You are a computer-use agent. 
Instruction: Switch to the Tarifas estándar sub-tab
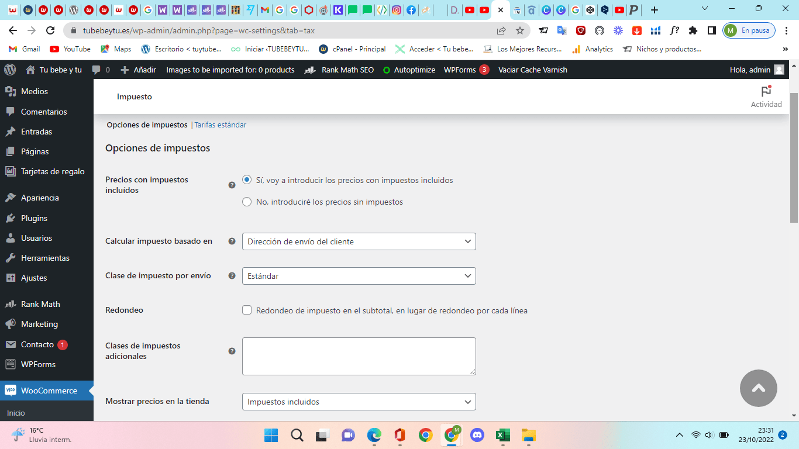(x=220, y=125)
